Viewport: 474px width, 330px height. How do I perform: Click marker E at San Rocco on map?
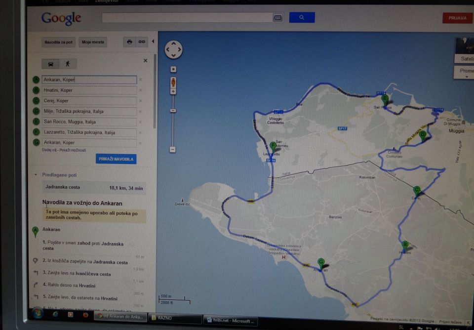(x=385, y=99)
